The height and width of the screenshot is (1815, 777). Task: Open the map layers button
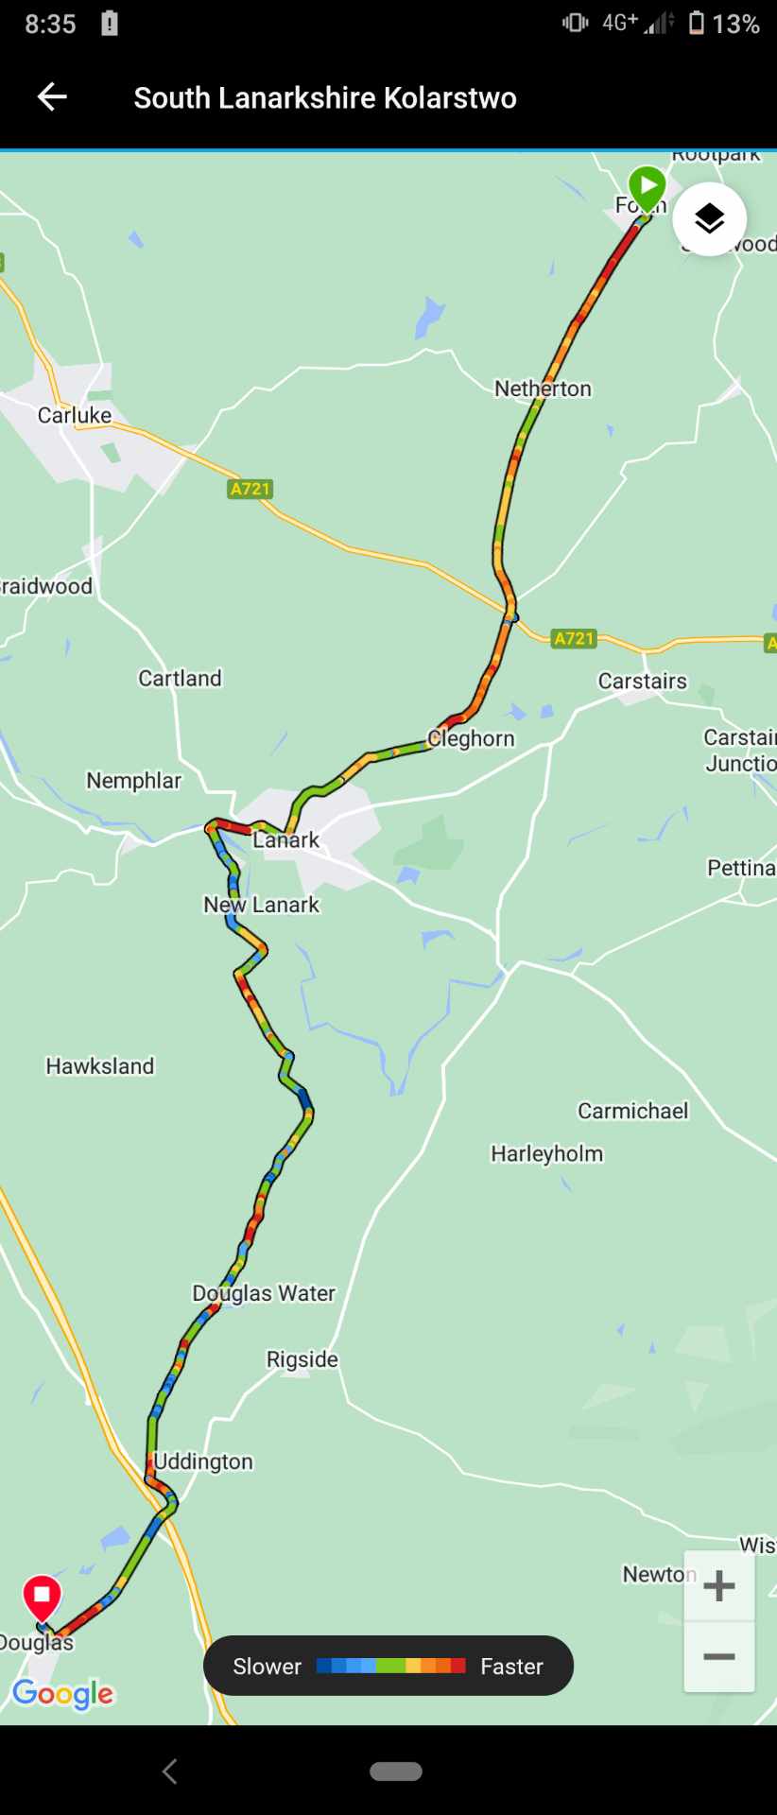click(709, 218)
